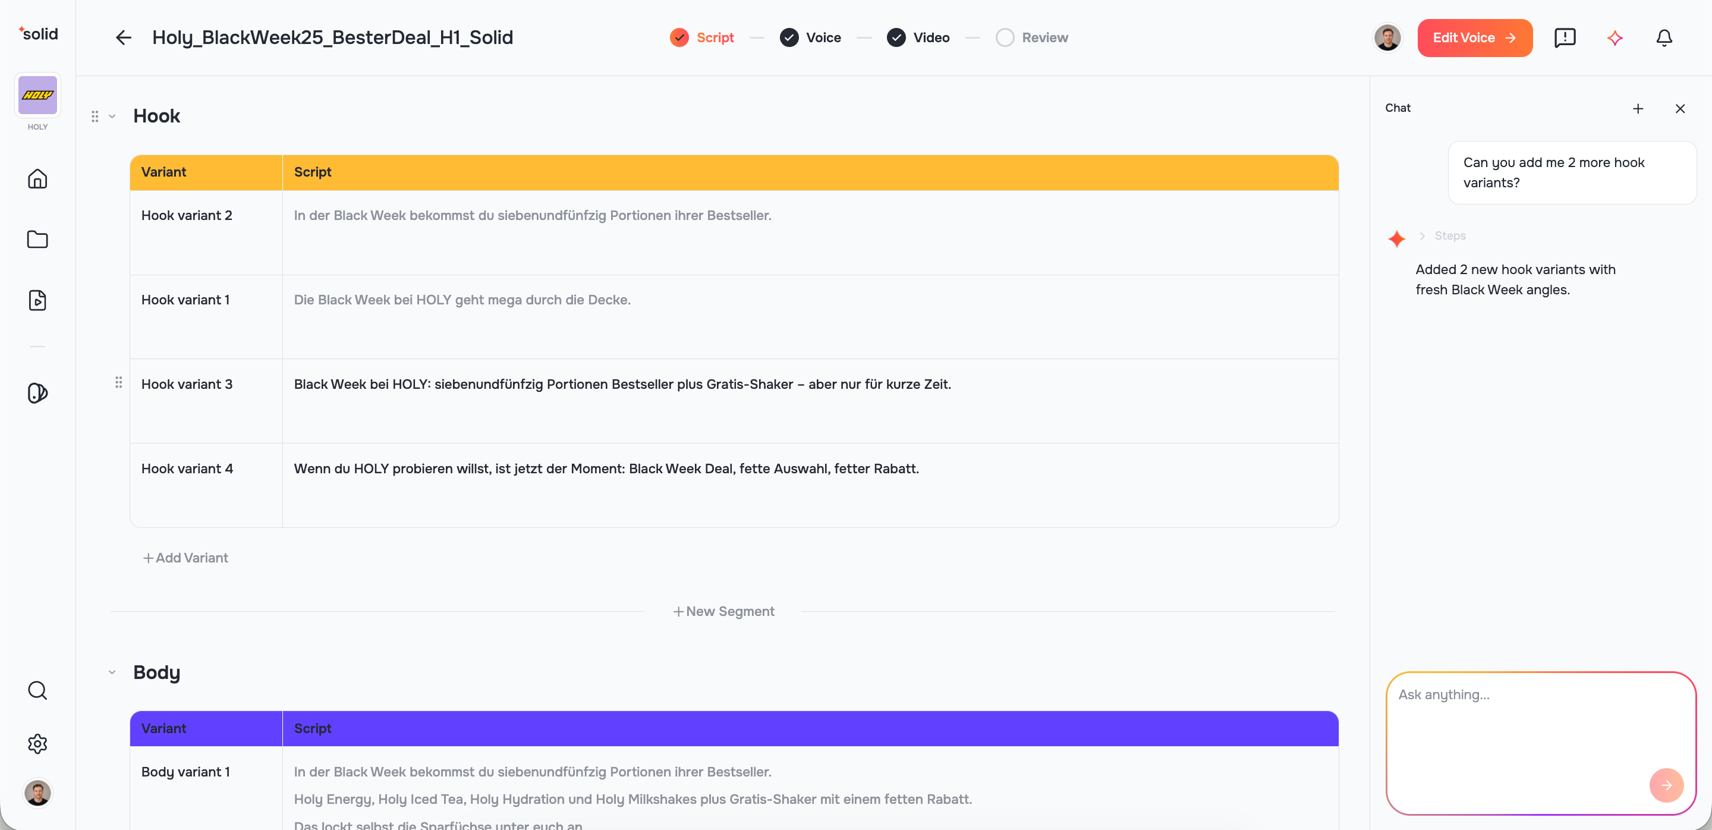The width and height of the screenshot is (1712, 830).
Task: Click the Body section heading
Action: (157, 672)
